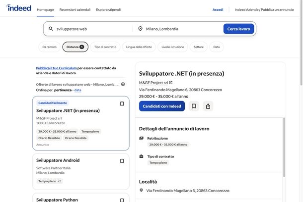The height and width of the screenshot is (202, 303).
Task: Open Esplora stipendi
Action: pos(108,9)
